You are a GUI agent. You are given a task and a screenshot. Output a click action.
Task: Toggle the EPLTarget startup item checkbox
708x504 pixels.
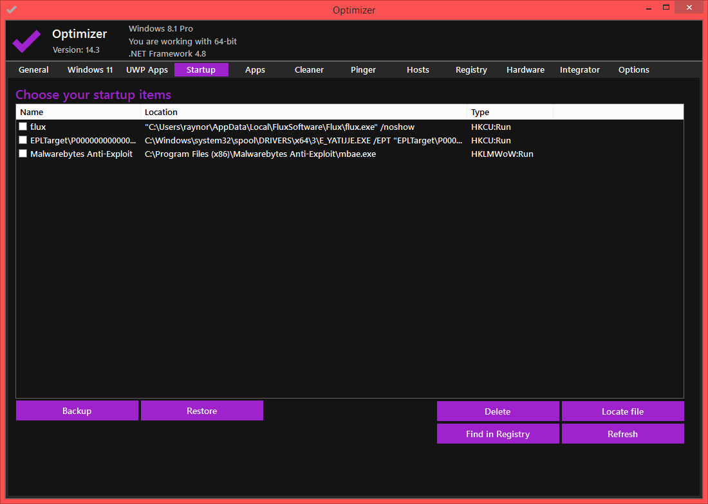pyautogui.click(x=23, y=140)
